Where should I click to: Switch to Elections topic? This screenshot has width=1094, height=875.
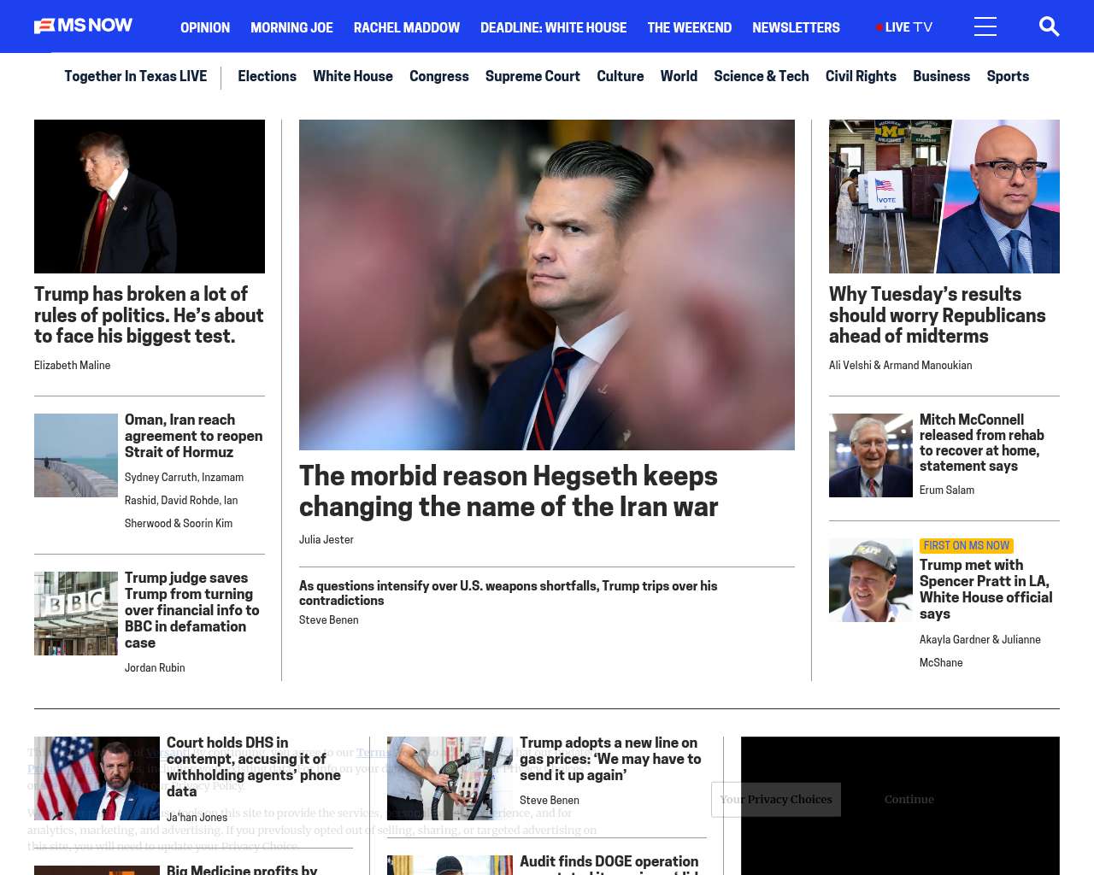coord(267,76)
